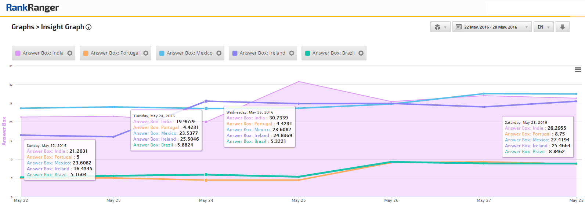Toggle the Answer Box: Portugal series
The height and width of the screenshot is (204, 585).
(115, 53)
